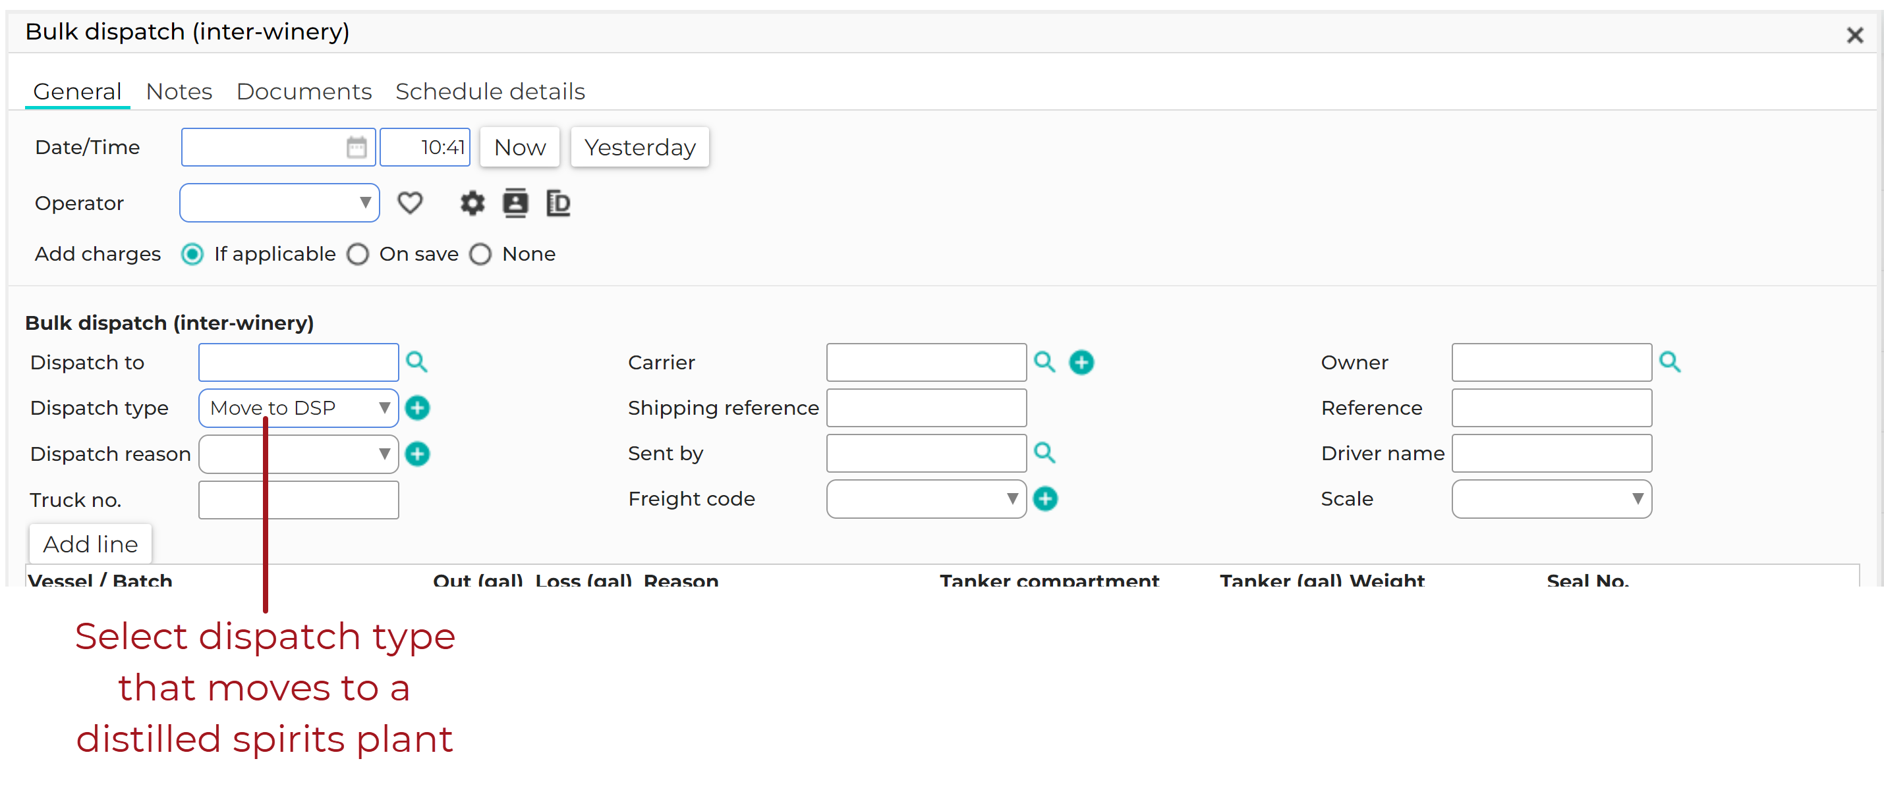Search for a Dispatch to destination

pyautogui.click(x=417, y=361)
